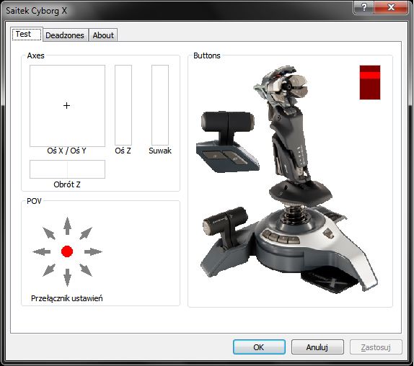
Task: Click the help question mark button
Action: point(364,7)
